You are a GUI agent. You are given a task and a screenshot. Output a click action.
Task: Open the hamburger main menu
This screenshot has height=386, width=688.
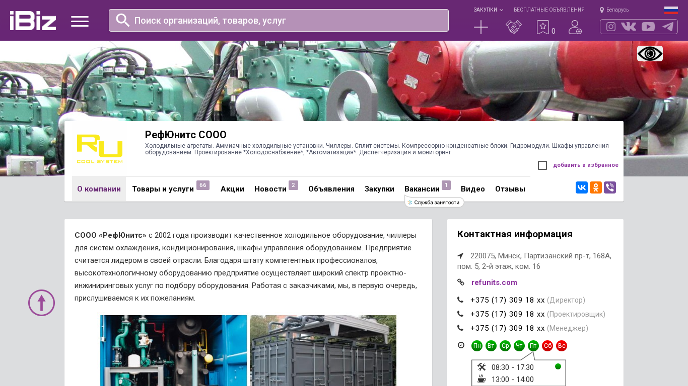(80, 21)
